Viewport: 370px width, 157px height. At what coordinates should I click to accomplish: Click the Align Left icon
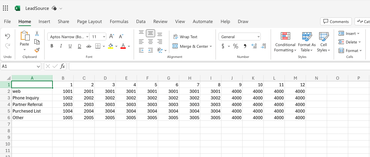coord(141,42)
